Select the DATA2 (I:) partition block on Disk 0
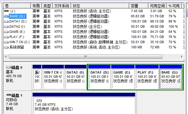 pyautogui.click(x=76, y=77)
